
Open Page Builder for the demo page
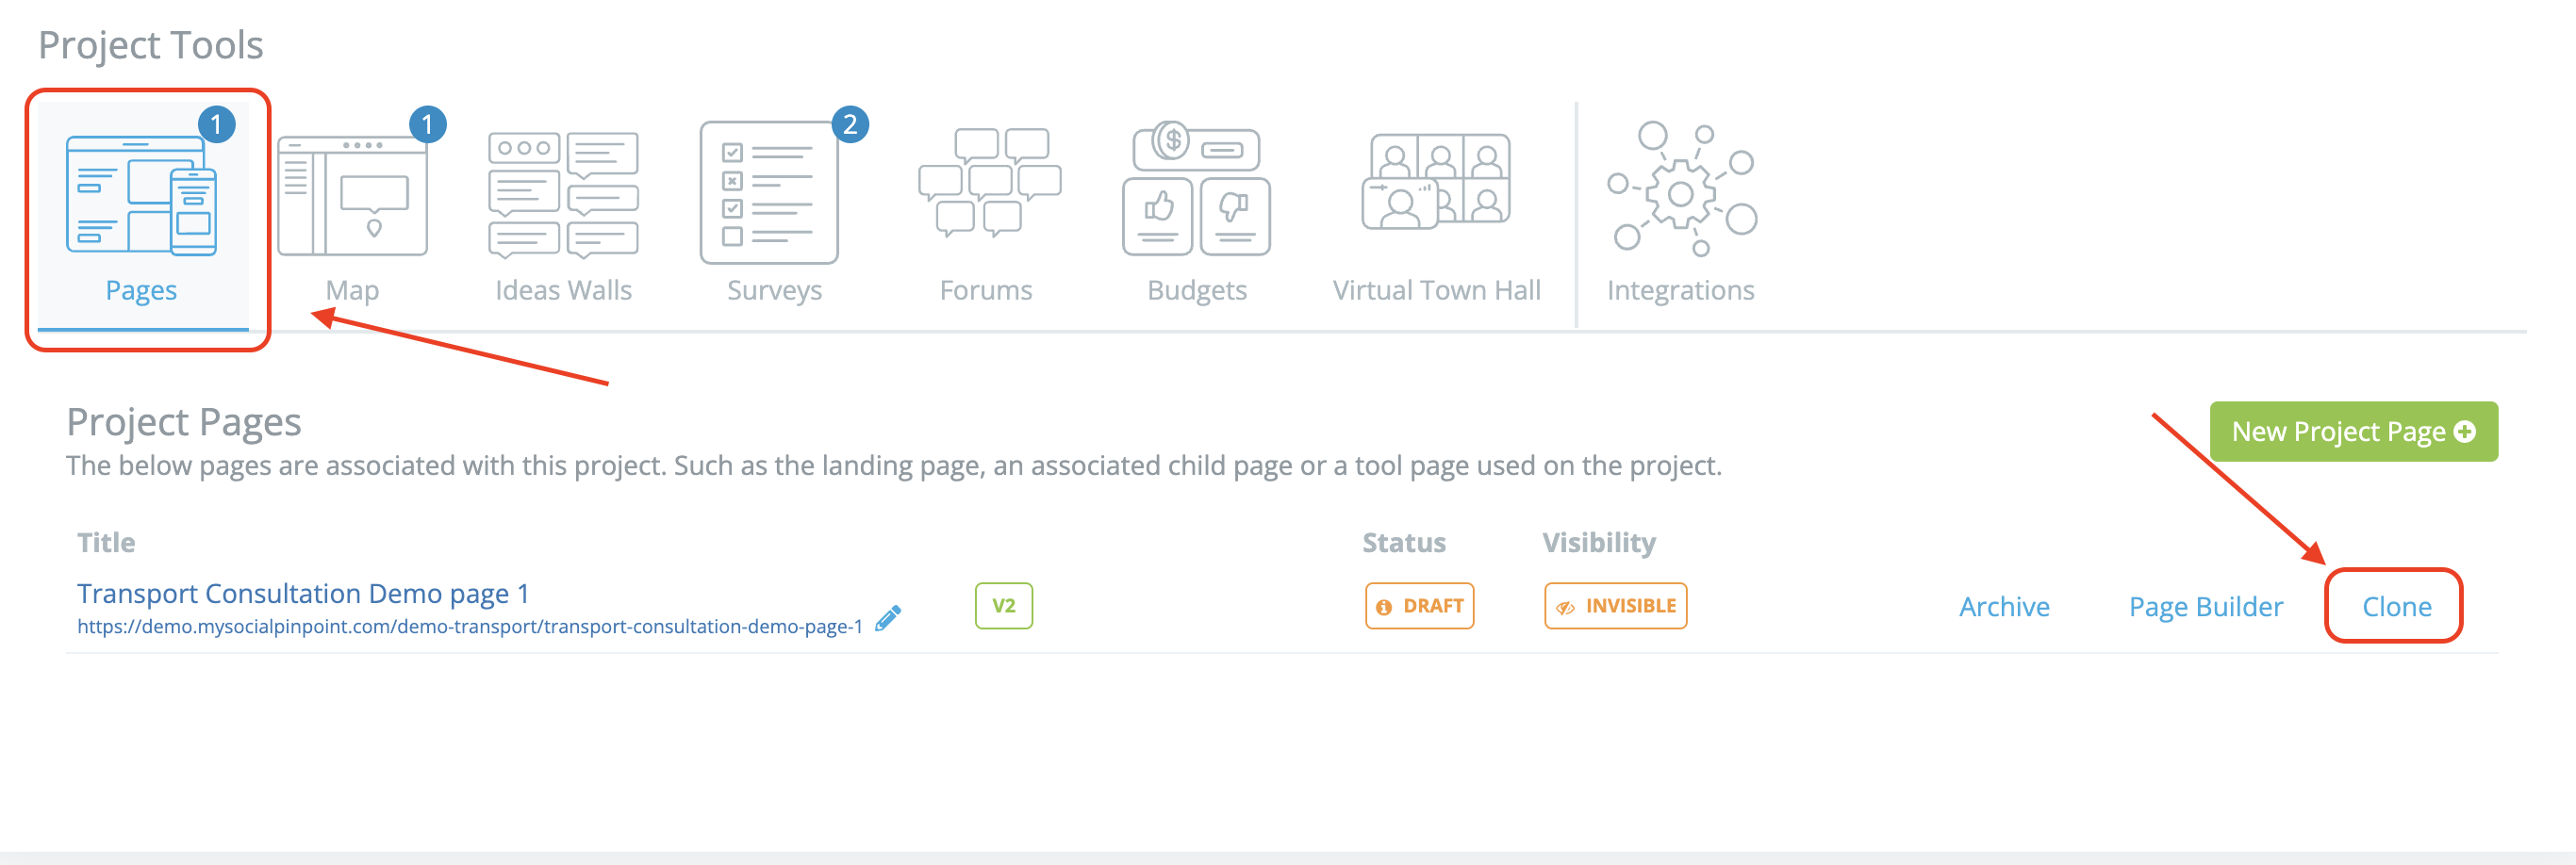[2205, 606]
